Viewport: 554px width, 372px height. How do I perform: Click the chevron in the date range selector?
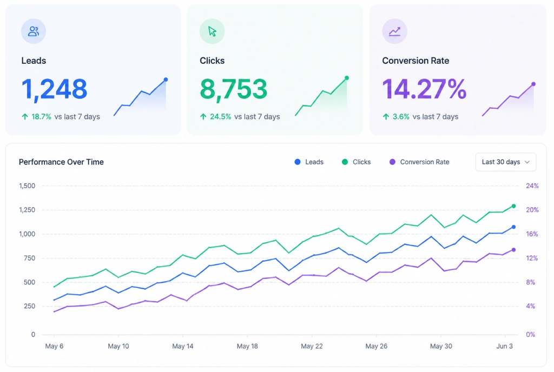pyautogui.click(x=527, y=162)
